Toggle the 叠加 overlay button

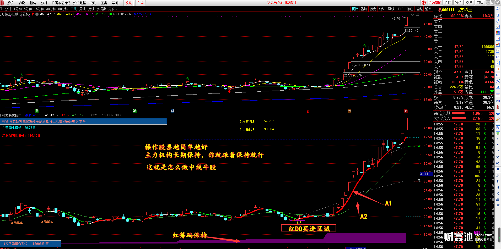(x=364, y=9)
